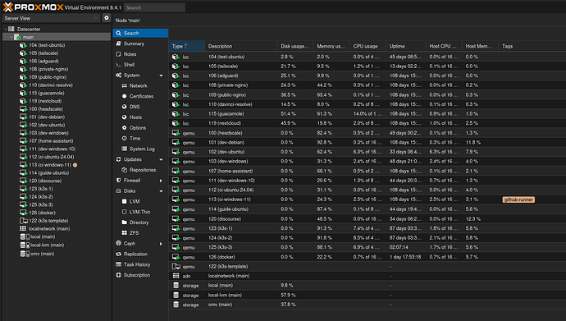
Task: Click the Replication icon in node menu
Action: (x=118, y=254)
